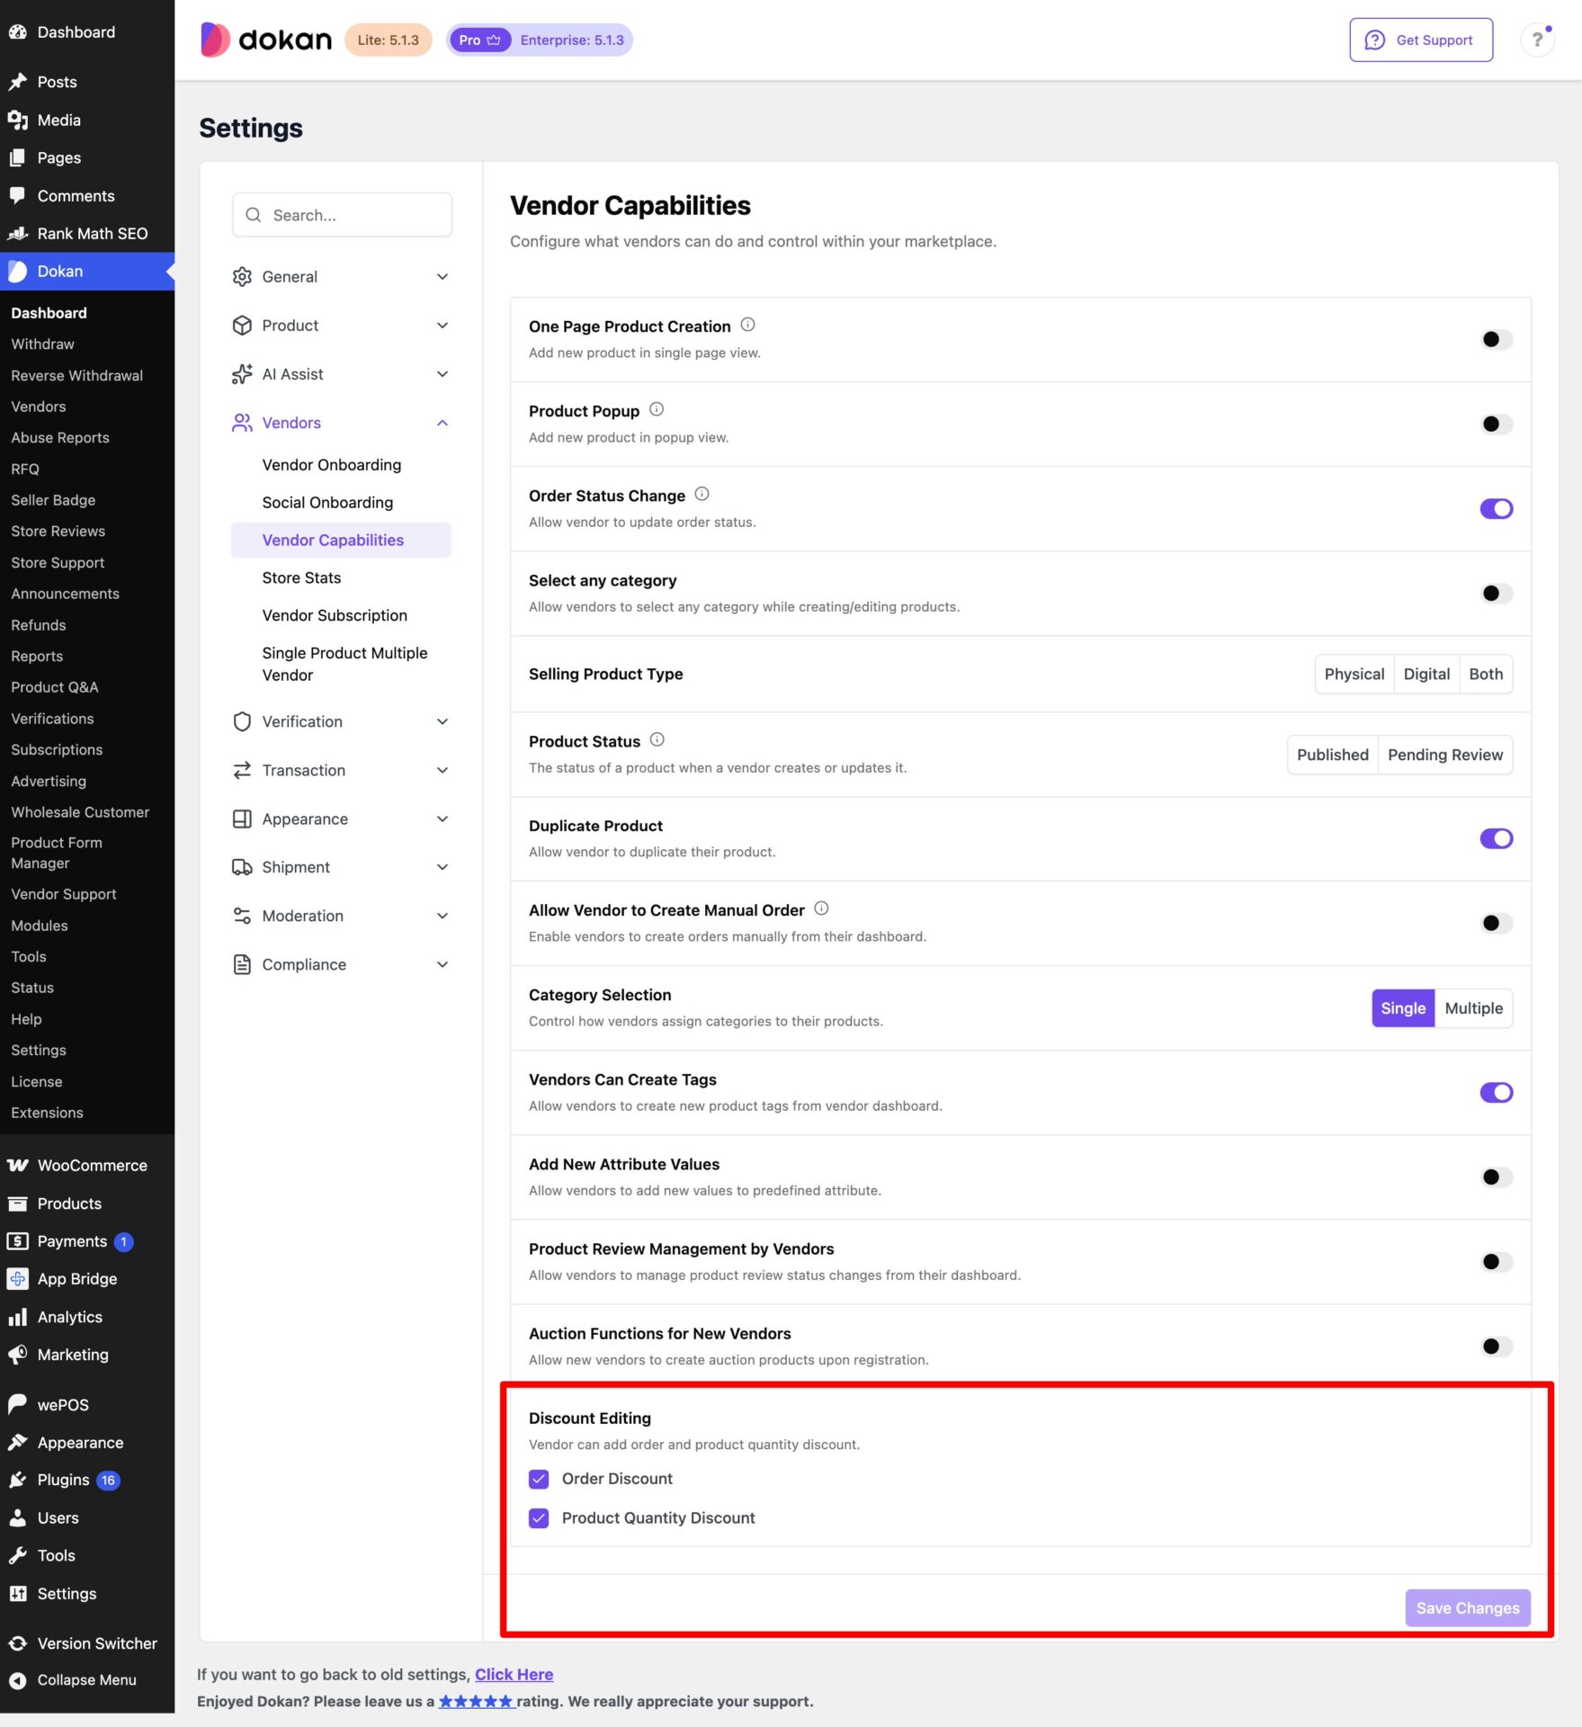Expand the Transaction settings section
This screenshot has height=1727, width=1582.
[341, 770]
